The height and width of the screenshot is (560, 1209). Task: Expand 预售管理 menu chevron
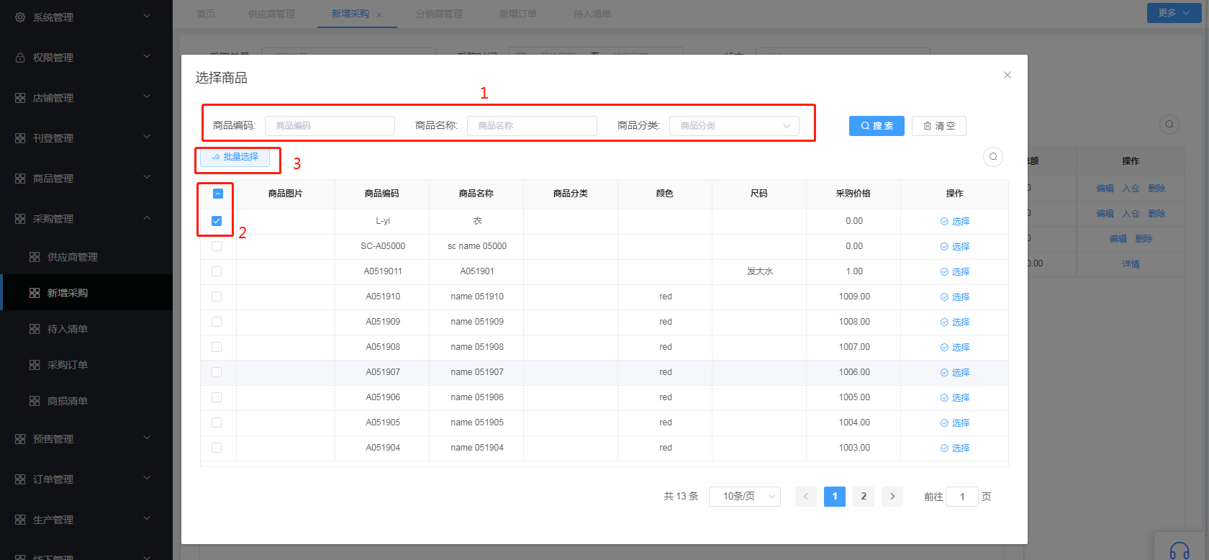tap(147, 438)
